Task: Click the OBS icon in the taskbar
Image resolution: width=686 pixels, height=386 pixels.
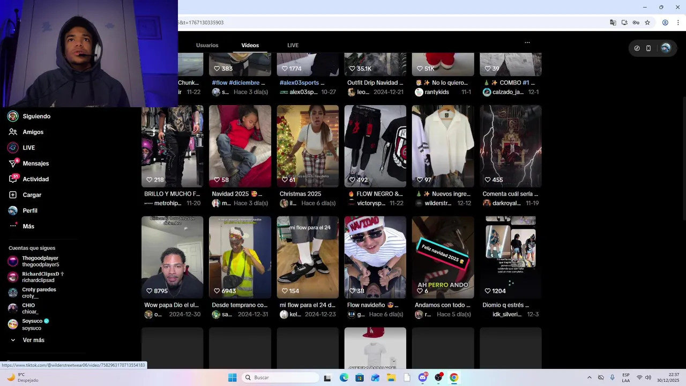Action: click(439, 377)
